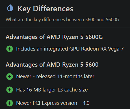Click the Has 16 MB larger L3 cache text
The width and height of the screenshot is (130, 109).
click(52, 90)
